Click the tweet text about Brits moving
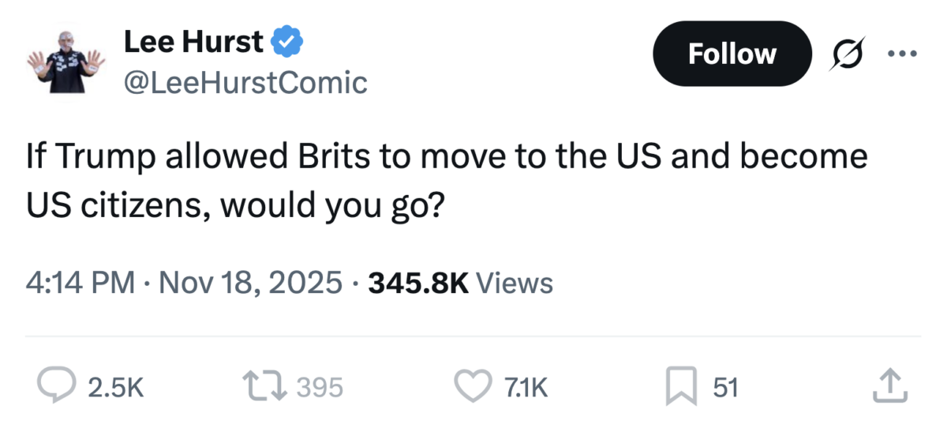The image size is (947, 428). (x=447, y=181)
